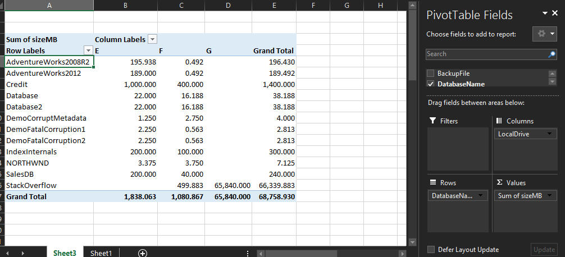565x257 pixels.
Task: Select the Credit row label cell
Action: click(49, 84)
